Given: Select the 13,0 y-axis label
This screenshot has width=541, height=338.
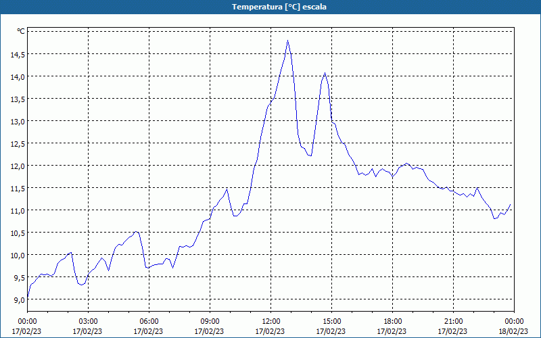Looking at the screenshot, I should tap(18, 122).
